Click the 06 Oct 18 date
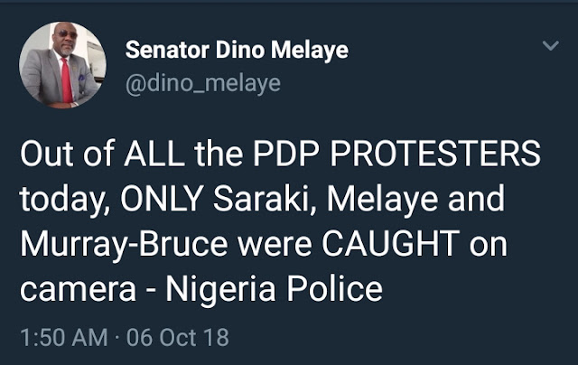Image resolution: width=578 pixels, height=365 pixels. pos(179,339)
